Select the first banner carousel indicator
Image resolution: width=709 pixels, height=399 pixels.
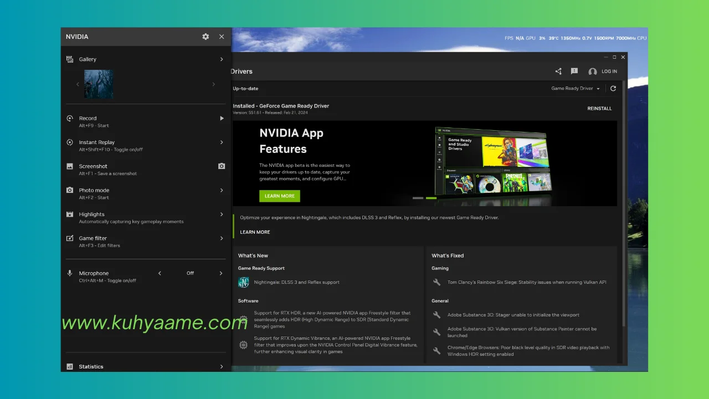(418, 198)
